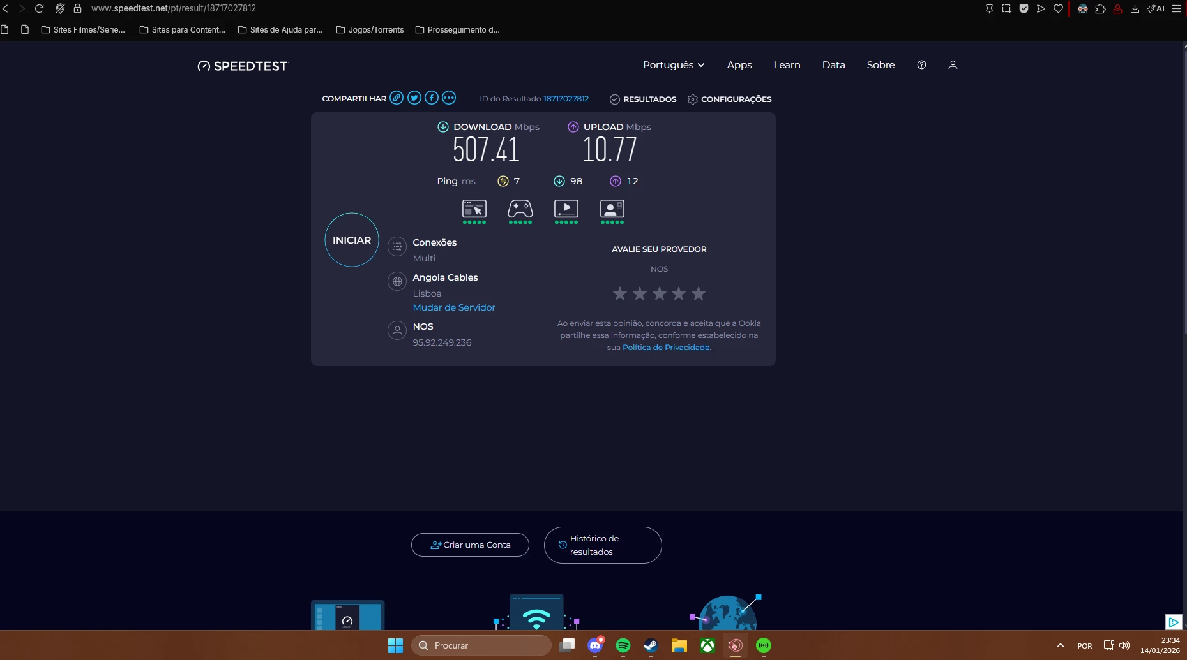Click the video streaming performance icon
The width and height of the screenshot is (1187, 660).
point(566,209)
